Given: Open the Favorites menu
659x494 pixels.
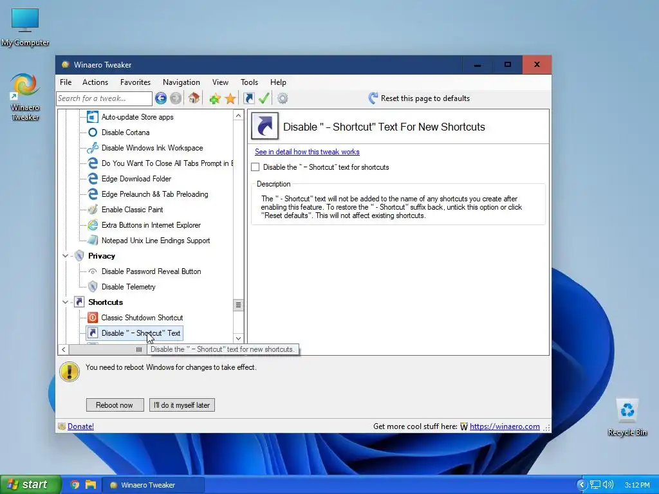Looking at the screenshot, I should tap(135, 82).
